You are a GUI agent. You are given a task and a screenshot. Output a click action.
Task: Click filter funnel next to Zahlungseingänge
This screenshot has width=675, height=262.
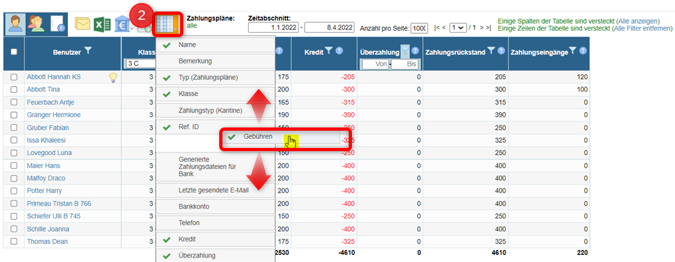click(x=573, y=51)
